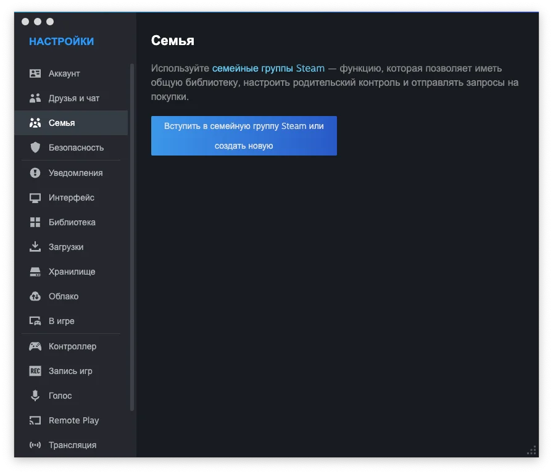Click the Downloads arrow icon
This screenshot has width=553, height=474.
pyautogui.click(x=35, y=247)
